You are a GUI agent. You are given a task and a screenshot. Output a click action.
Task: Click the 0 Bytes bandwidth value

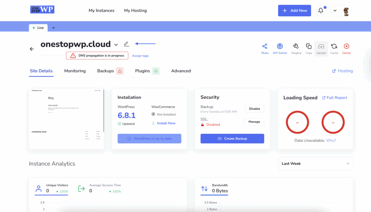click(x=220, y=191)
